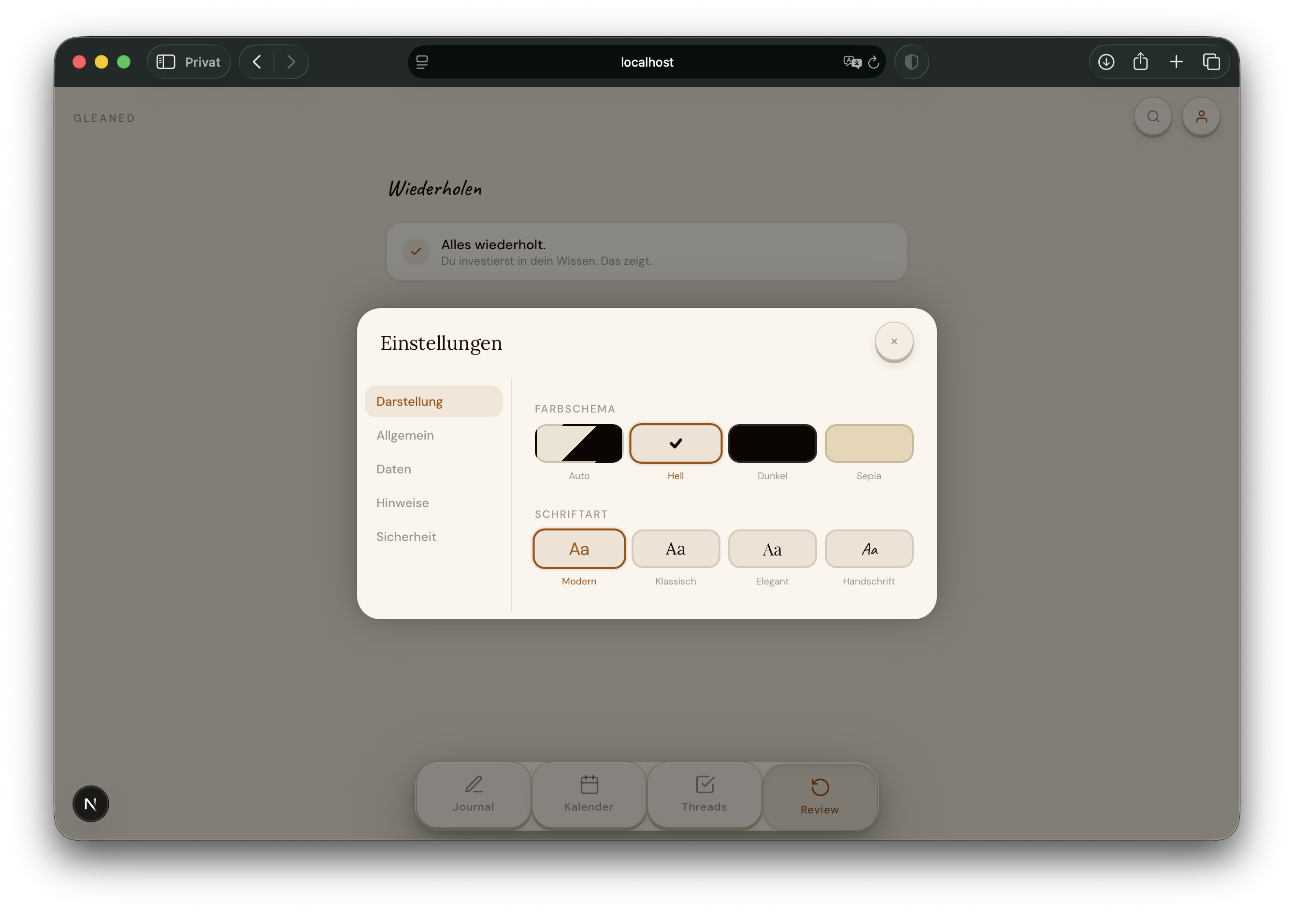The width and height of the screenshot is (1294, 912).
Task: Reload the page with the refresh icon
Action: (x=874, y=62)
